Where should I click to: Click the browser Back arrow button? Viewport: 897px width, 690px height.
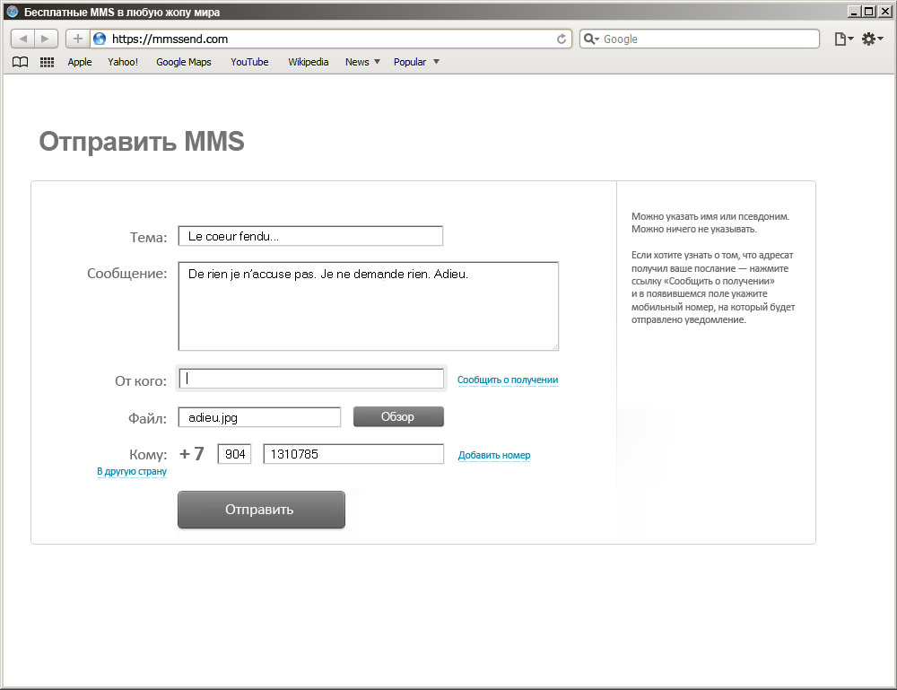pyautogui.click(x=23, y=39)
